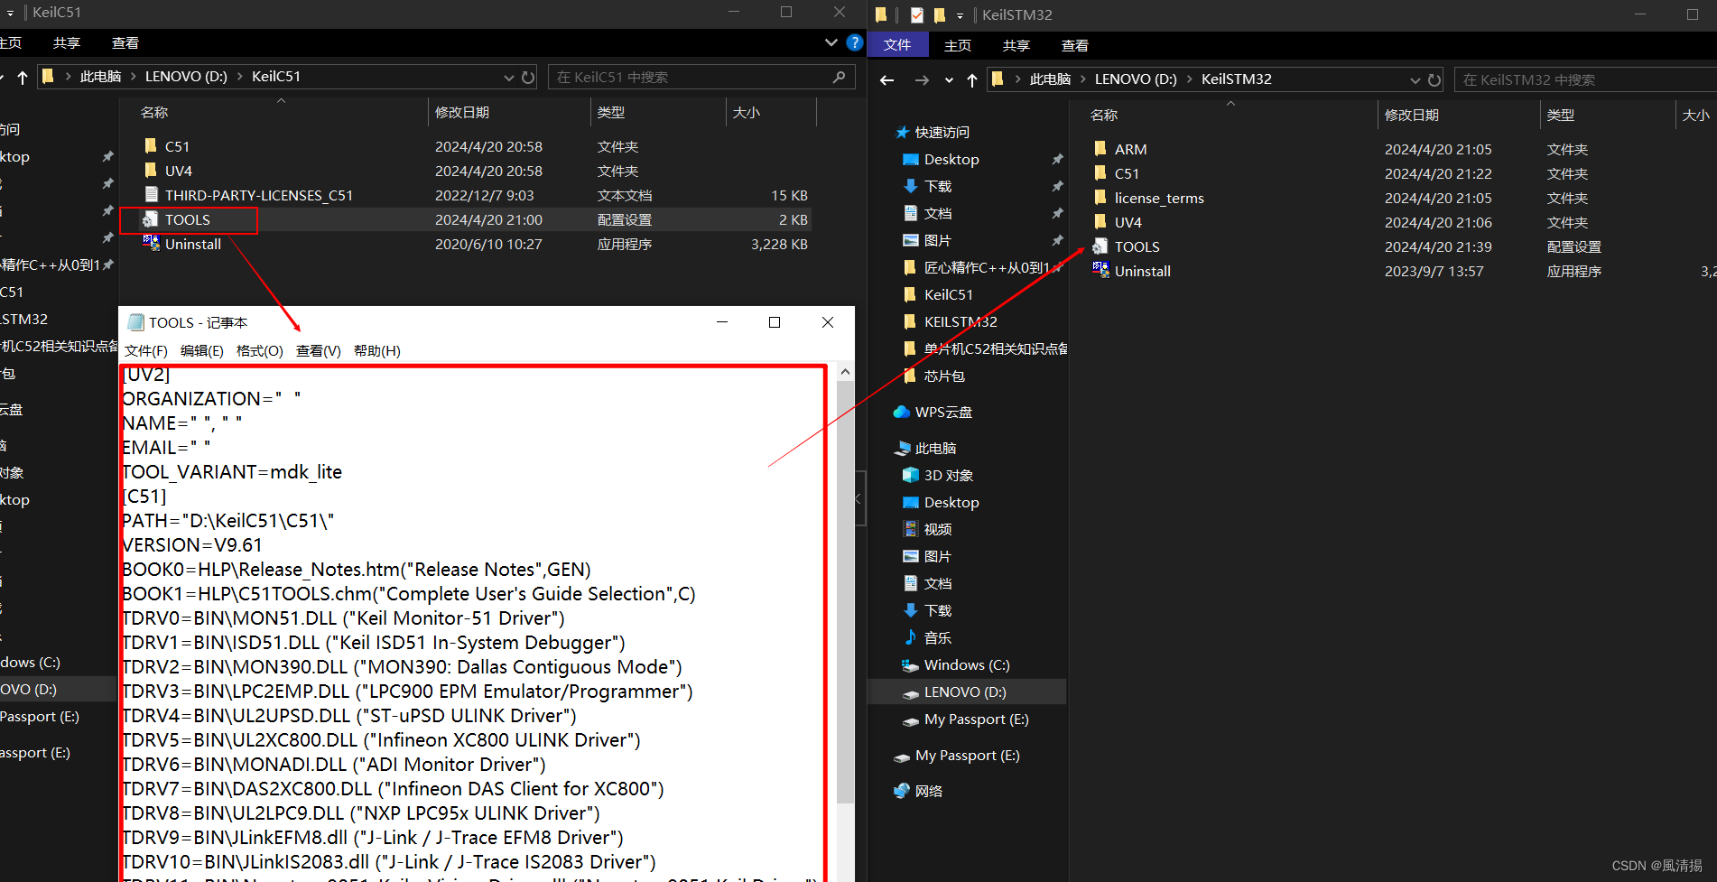Screen dimensions: 1717x882
Task: Open Notepad 帮助(H) menu
Action: [377, 350]
